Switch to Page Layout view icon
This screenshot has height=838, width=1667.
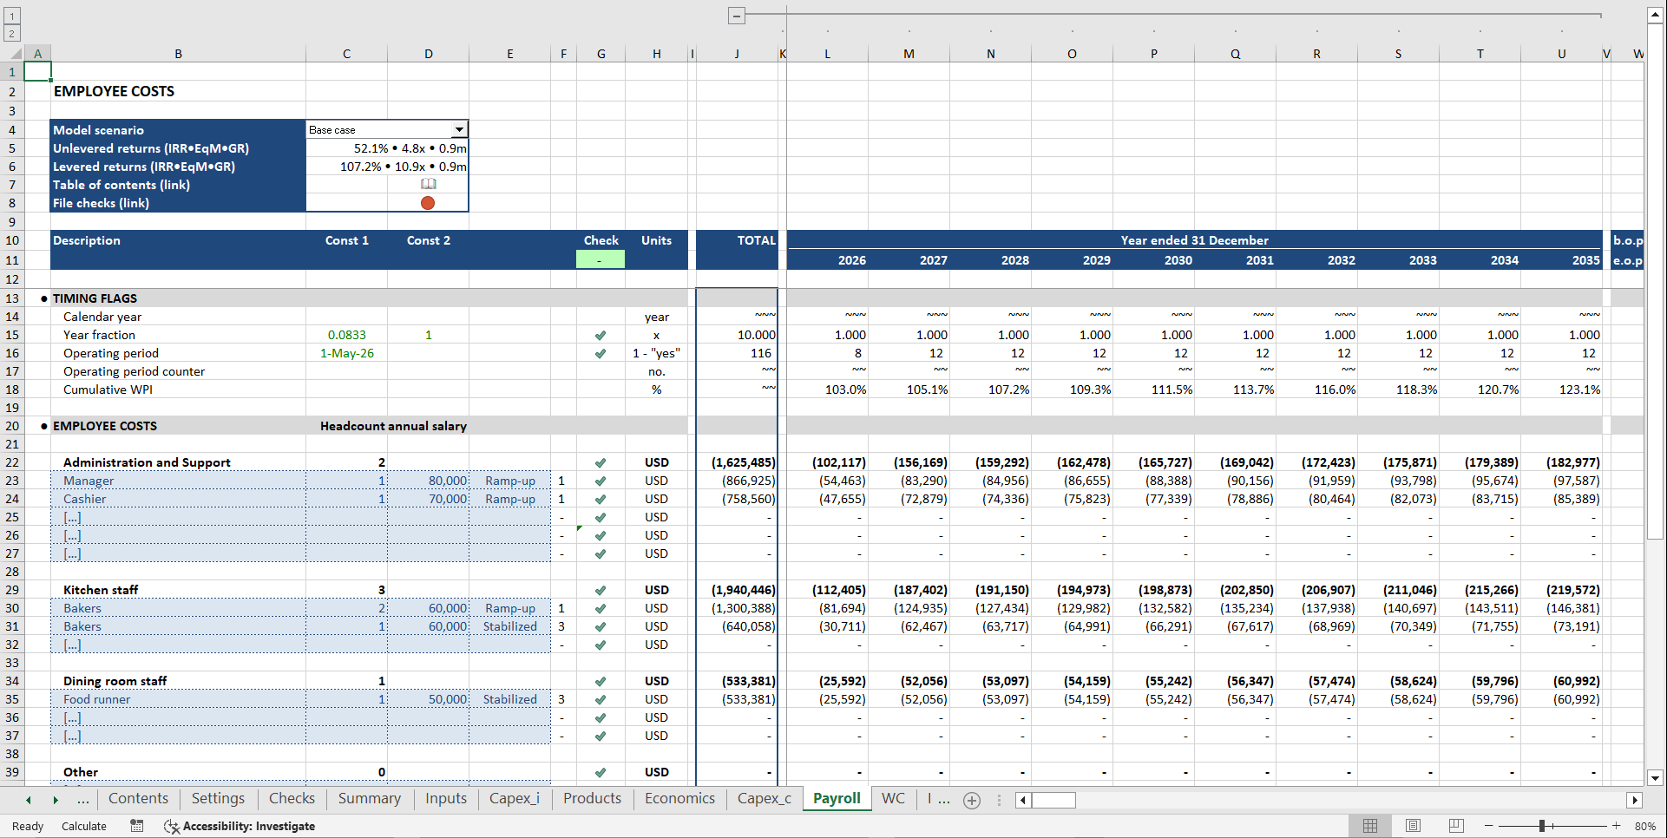1413,825
